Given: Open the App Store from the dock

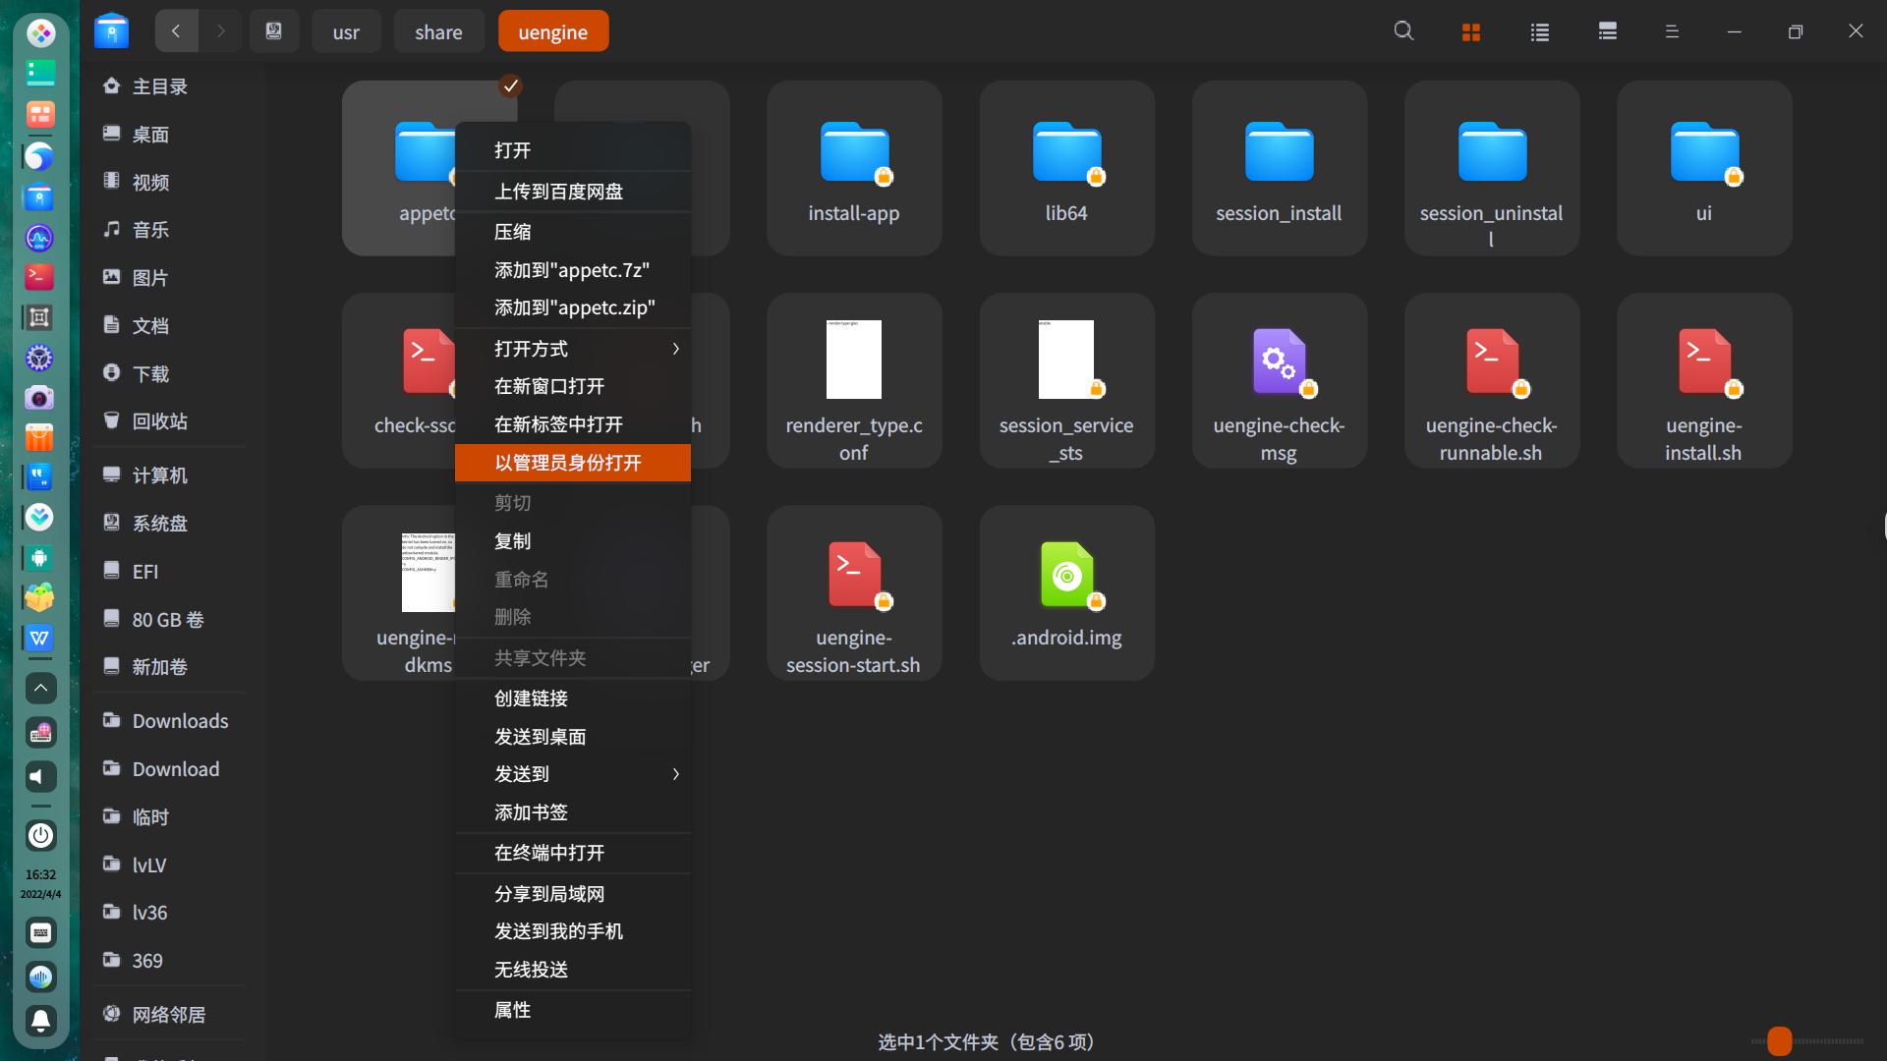Looking at the screenshot, I should point(39,437).
